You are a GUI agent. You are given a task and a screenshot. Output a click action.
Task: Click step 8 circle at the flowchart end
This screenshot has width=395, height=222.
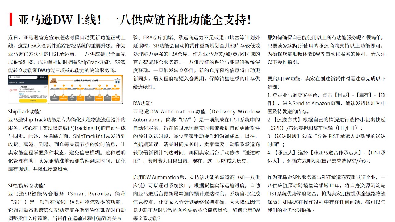[115, 86]
